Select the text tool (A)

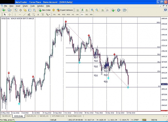pyautogui.click(x=38, y=15)
